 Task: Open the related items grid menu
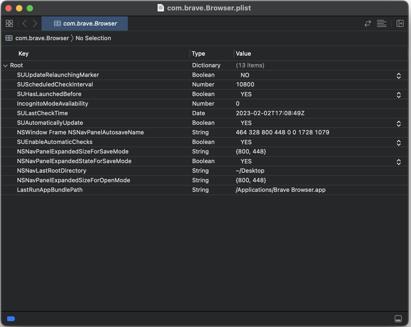point(9,23)
